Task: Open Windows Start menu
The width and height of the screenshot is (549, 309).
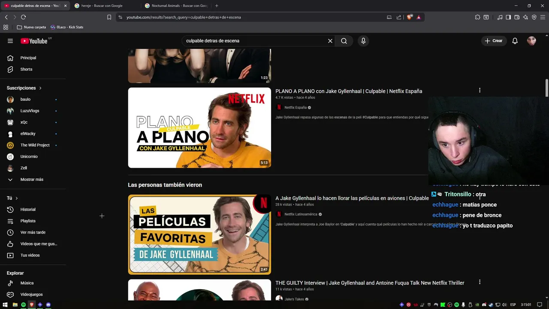Action: click(5, 305)
